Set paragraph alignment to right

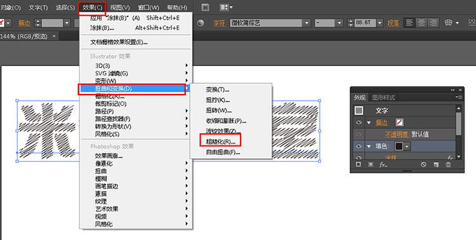click(x=433, y=23)
